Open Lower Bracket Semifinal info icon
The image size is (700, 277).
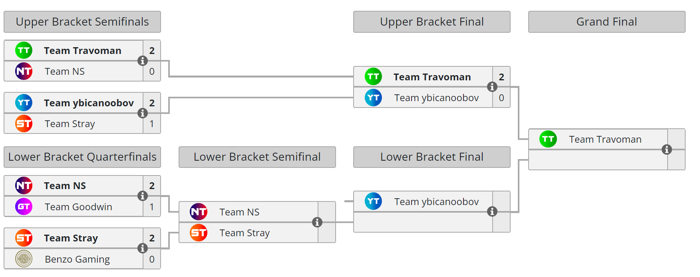pos(317,222)
